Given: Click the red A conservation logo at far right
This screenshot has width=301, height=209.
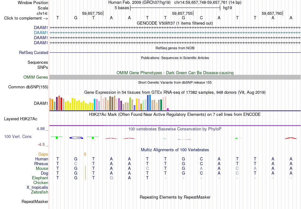Looking at the screenshot, I should click(291, 138).
